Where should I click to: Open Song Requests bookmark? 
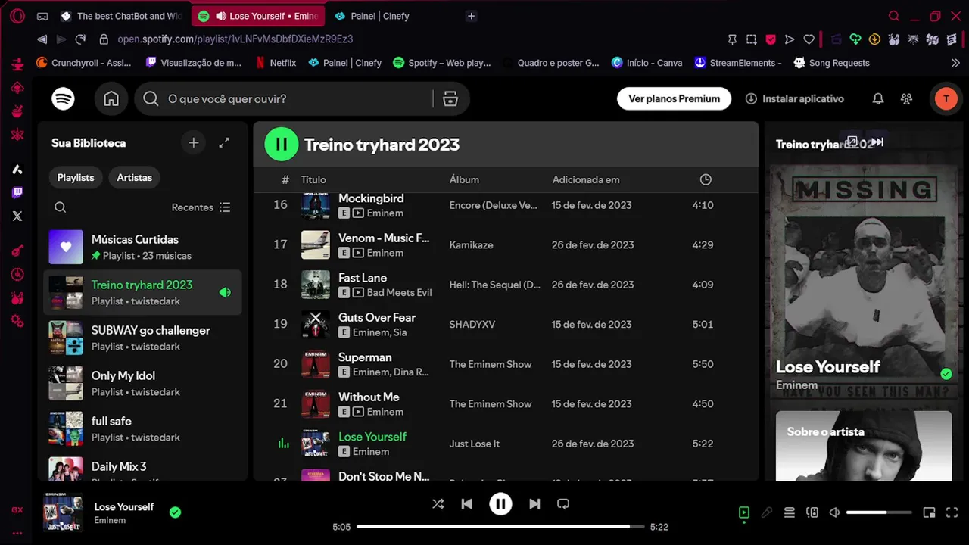coord(831,63)
